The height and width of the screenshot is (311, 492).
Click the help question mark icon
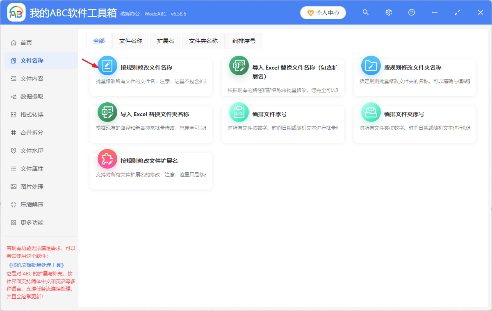(411, 12)
